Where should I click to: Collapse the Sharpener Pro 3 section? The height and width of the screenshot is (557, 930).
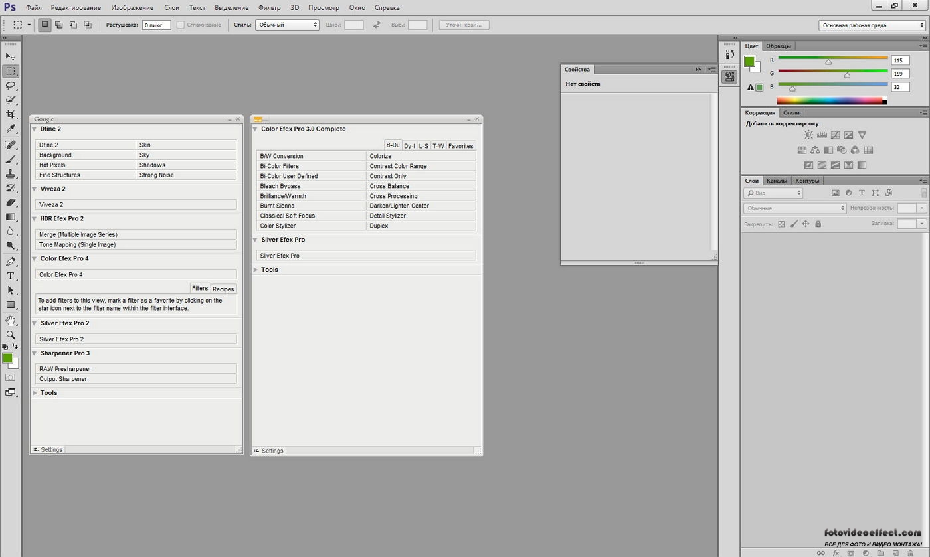pos(35,353)
